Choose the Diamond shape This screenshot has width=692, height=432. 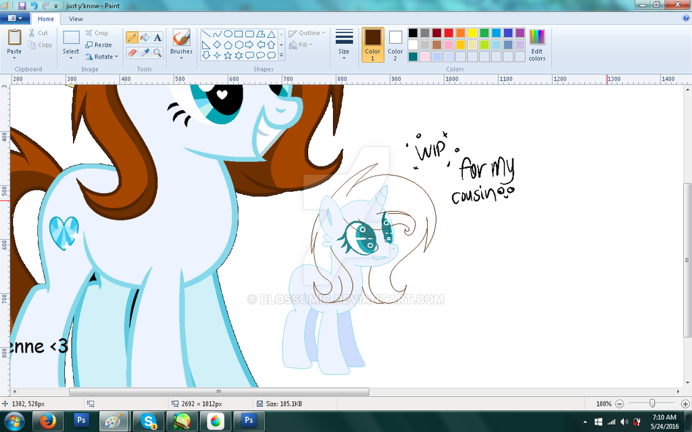coord(217,45)
